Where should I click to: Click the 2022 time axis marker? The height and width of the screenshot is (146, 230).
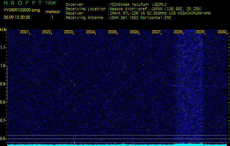[x=46, y=32]
